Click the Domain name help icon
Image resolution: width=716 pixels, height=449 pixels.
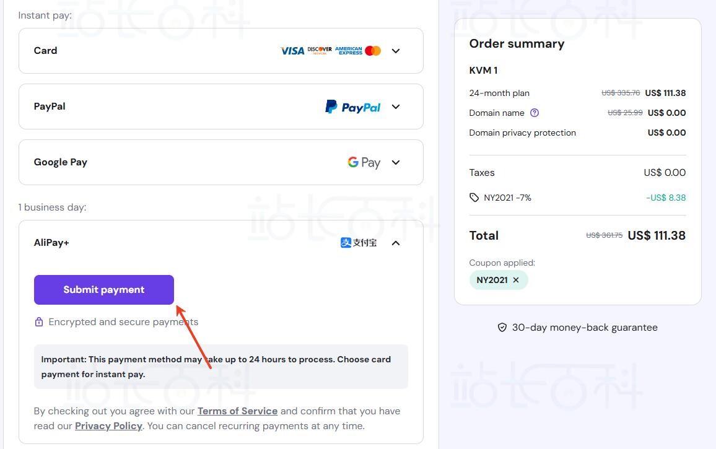coord(535,113)
